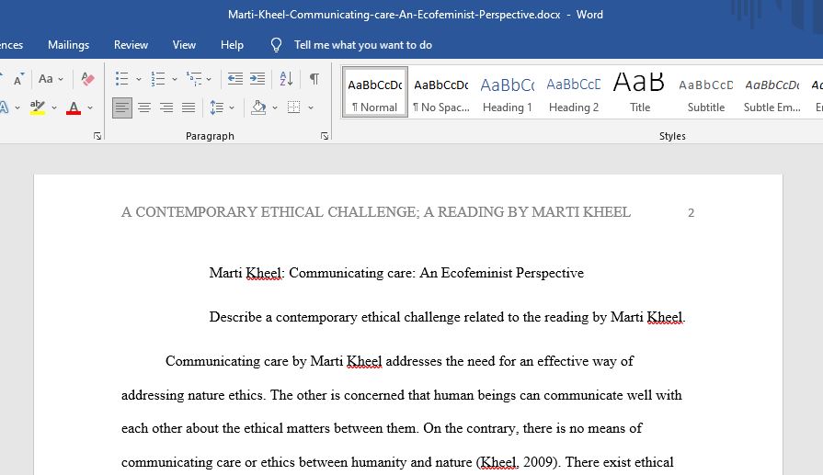Click the Decrease Indent icon
823x475 pixels.
click(x=234, y=79)
